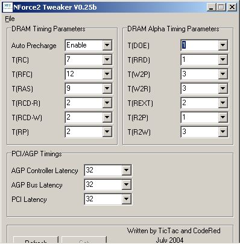Open the T(RFC) dropdown arrow
The image size is (240, 244).
tap(107, 74)
